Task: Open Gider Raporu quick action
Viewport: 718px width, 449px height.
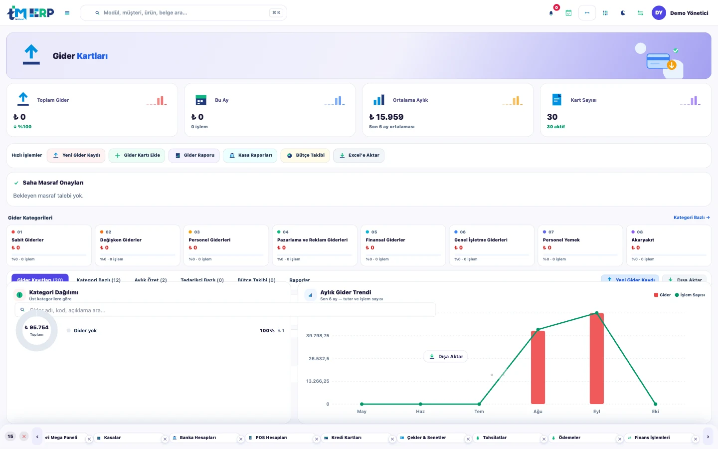Action: click(x=194, y=155)
